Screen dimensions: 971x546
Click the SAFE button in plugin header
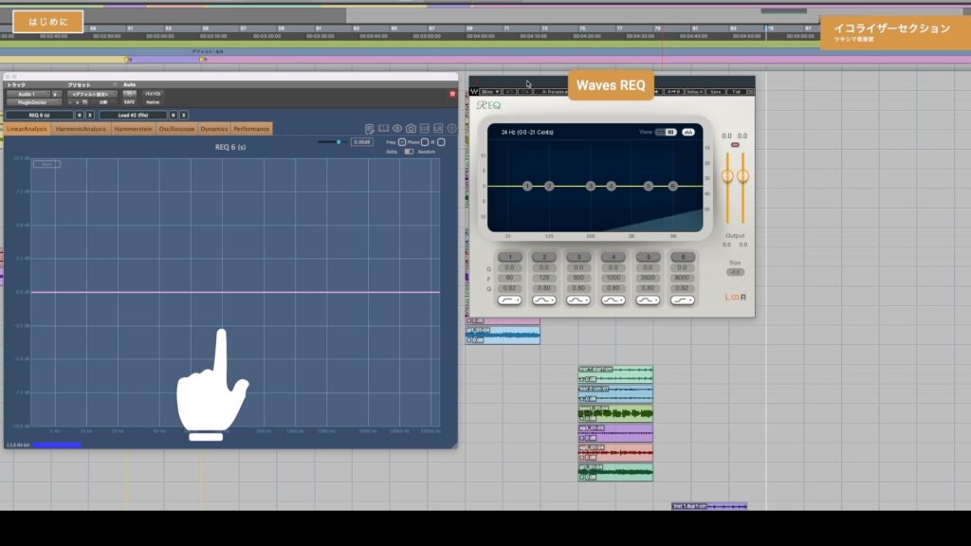pyautogui.click(x=129, y=102)
